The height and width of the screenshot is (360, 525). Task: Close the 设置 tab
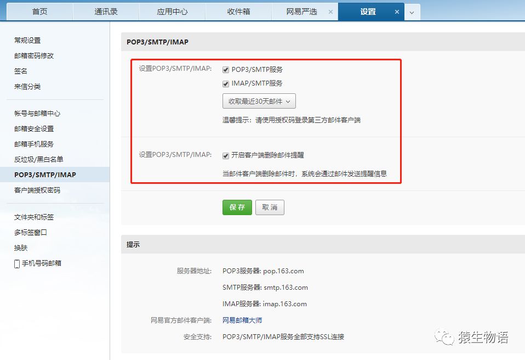[x=397, y=12]
